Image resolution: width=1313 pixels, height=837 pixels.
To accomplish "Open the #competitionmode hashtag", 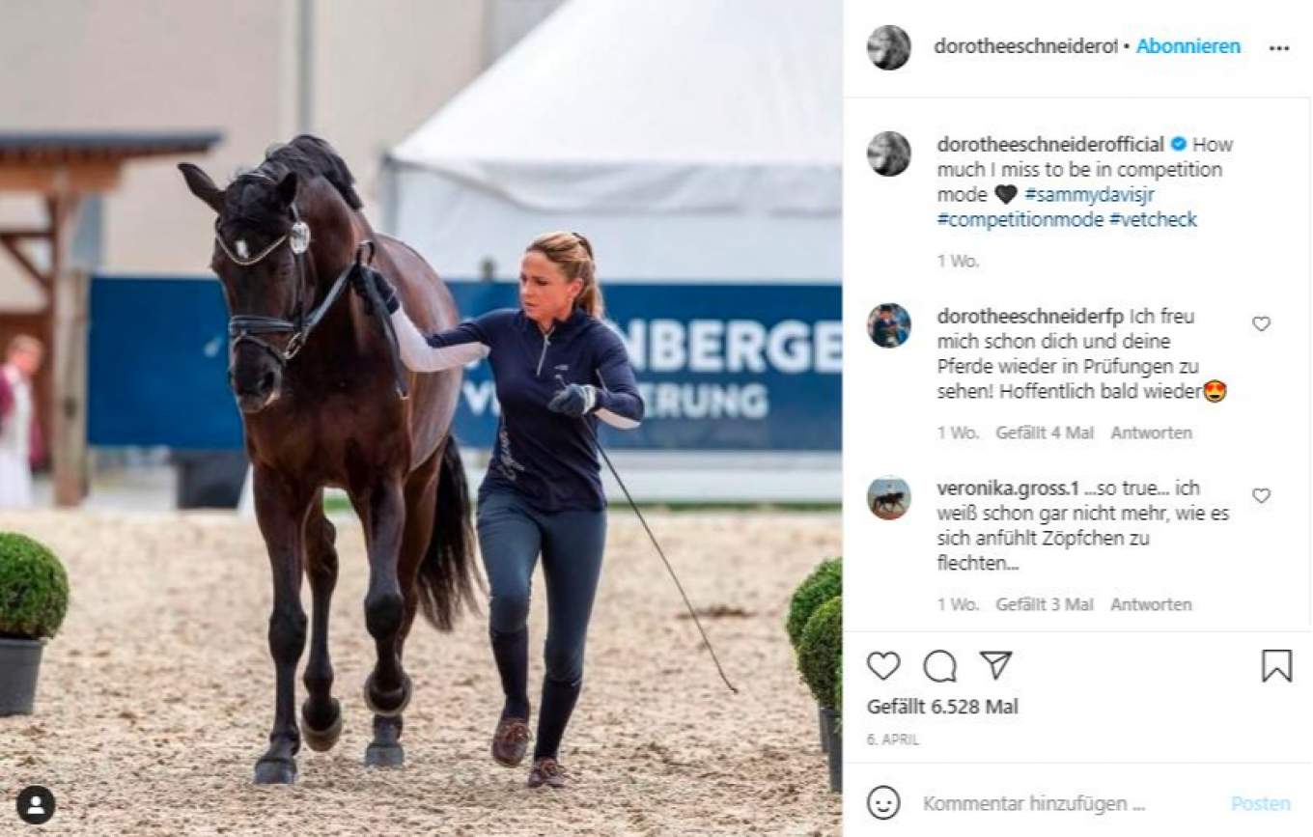I will point(1020,219).
